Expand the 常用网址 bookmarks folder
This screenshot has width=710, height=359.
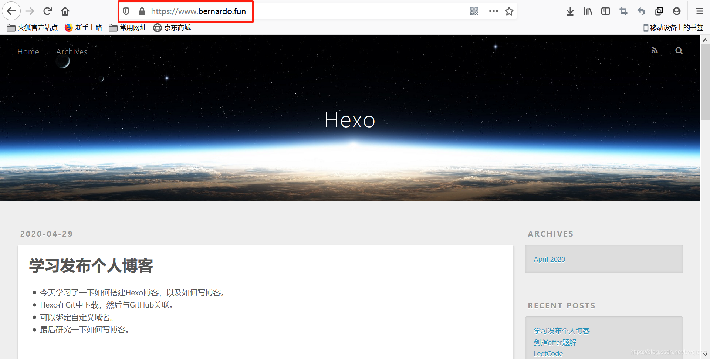(128, 28)
